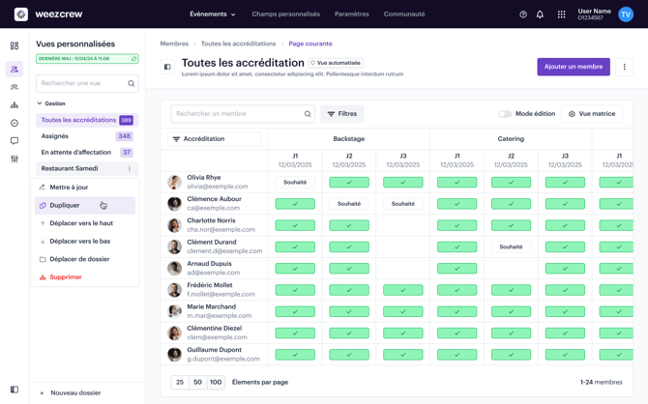Open the Filtres panel
The height and width of the screenshot is (404, 648).
pos(341,114)
